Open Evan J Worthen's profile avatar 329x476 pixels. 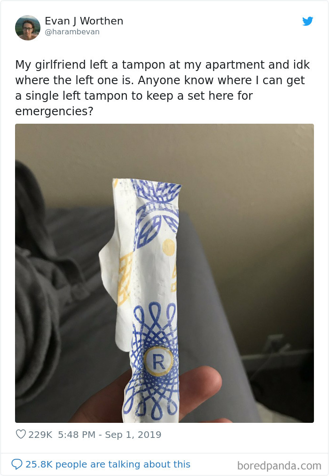click(x=28, y=28)
